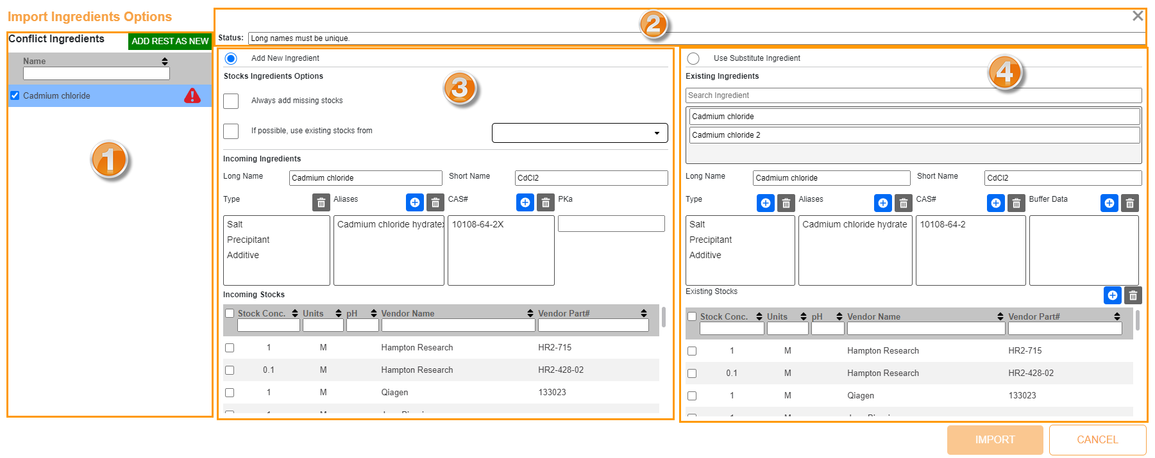Delete selected incoming Type entry with trash icon
The image size is (1155, 458).
point(321,202)
